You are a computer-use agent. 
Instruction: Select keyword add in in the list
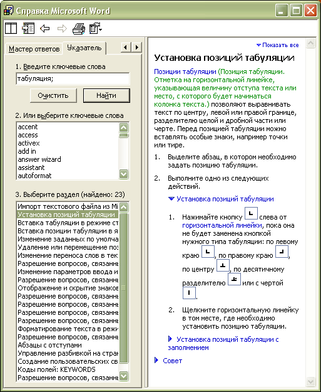[68, 151]
